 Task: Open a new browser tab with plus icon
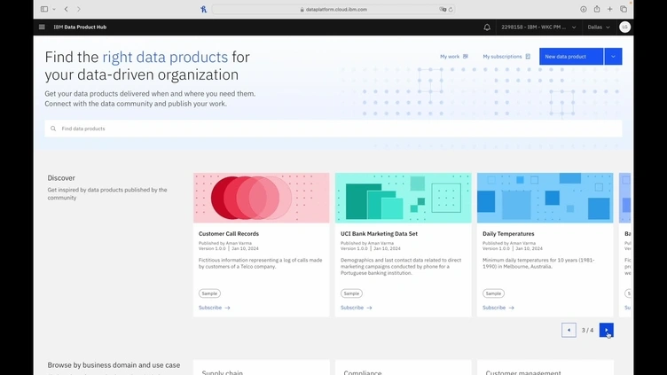point(610,9)
